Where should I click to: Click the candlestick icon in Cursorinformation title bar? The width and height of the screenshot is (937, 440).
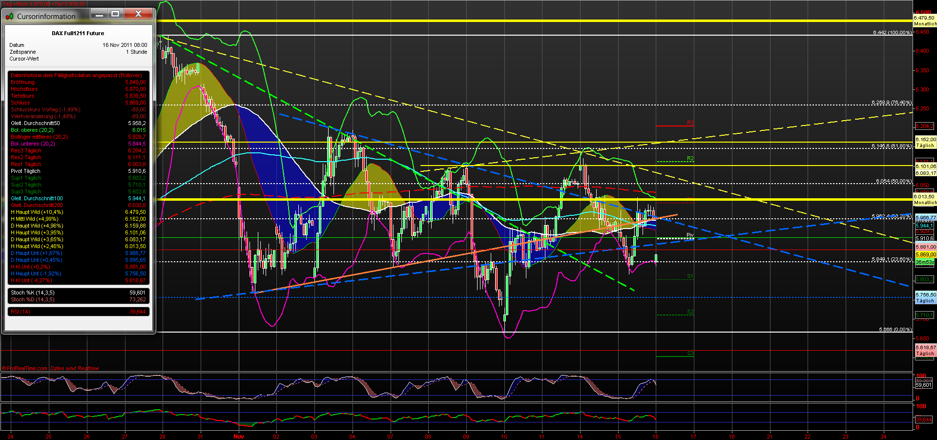[x=10, y=16]
